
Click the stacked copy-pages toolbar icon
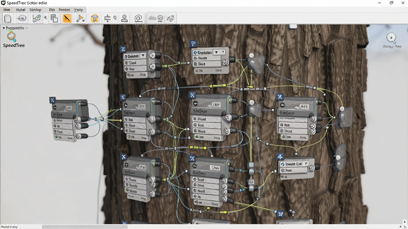click(x=54, y=18)
